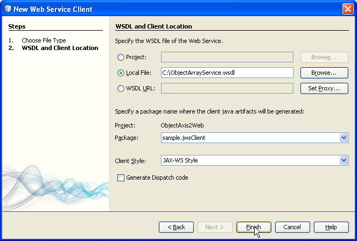Open the Set Proxy dialog
The height and width of the screenshot is (241, 357).
pyautogui.click(x=324, y=88)
